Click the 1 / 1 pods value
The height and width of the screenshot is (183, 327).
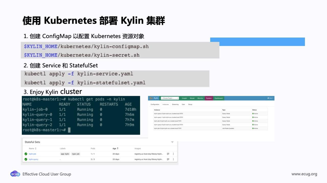93,154
